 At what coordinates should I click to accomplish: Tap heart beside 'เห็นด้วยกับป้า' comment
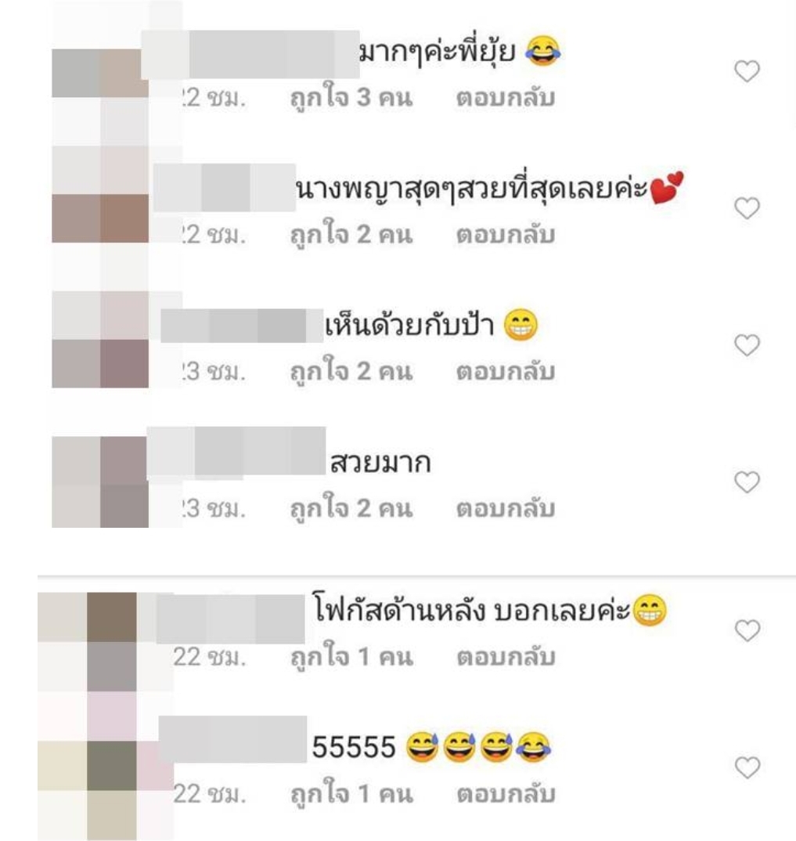pos(747,345)
